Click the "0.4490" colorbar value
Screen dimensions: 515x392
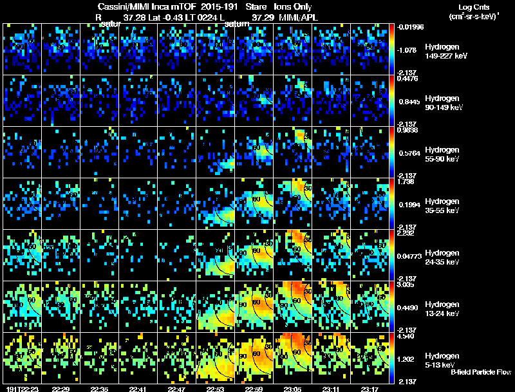coord(408,308)
